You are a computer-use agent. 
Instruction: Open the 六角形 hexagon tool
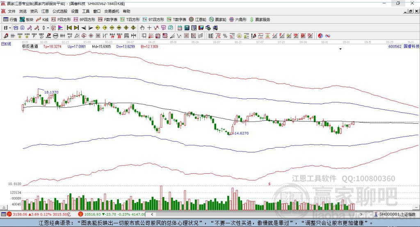click(237, 20)
